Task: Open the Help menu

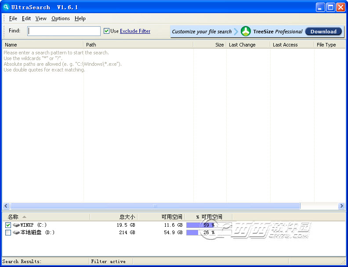Action: coord(80,18)
